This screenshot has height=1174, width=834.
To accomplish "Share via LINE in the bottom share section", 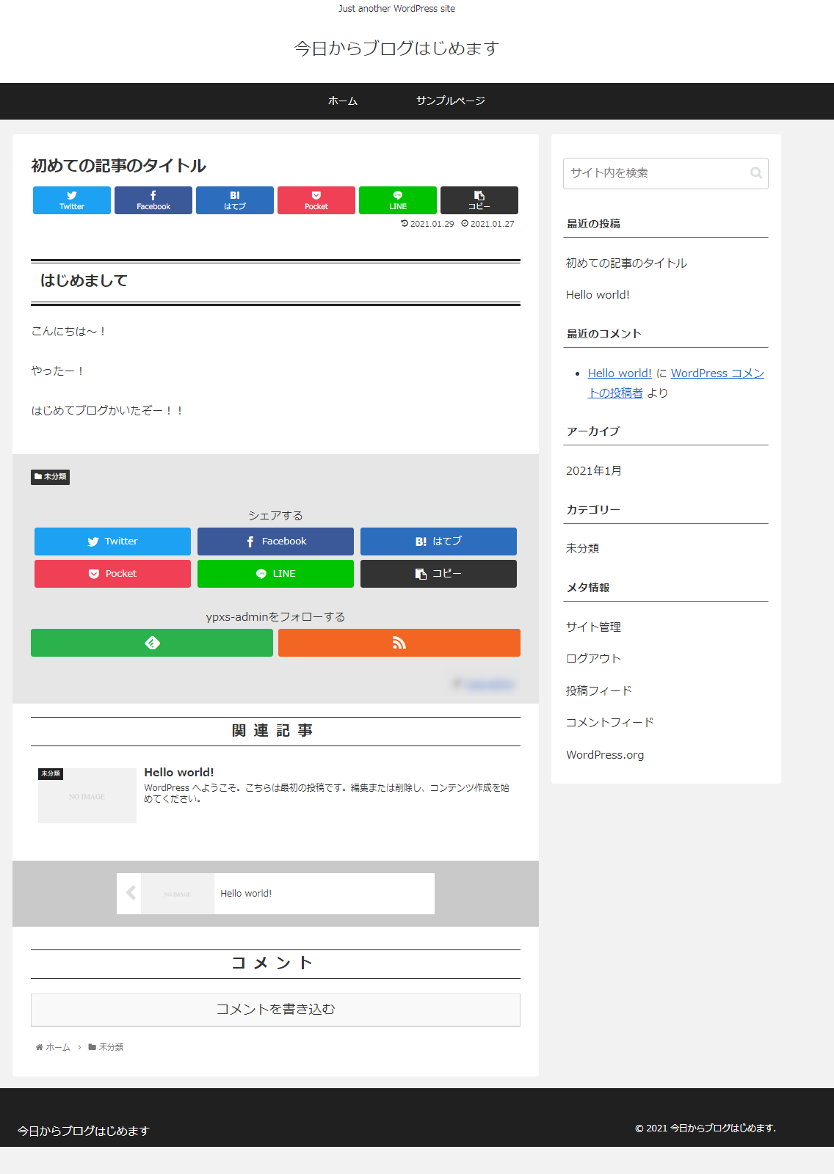I will (x=275, y=574).
